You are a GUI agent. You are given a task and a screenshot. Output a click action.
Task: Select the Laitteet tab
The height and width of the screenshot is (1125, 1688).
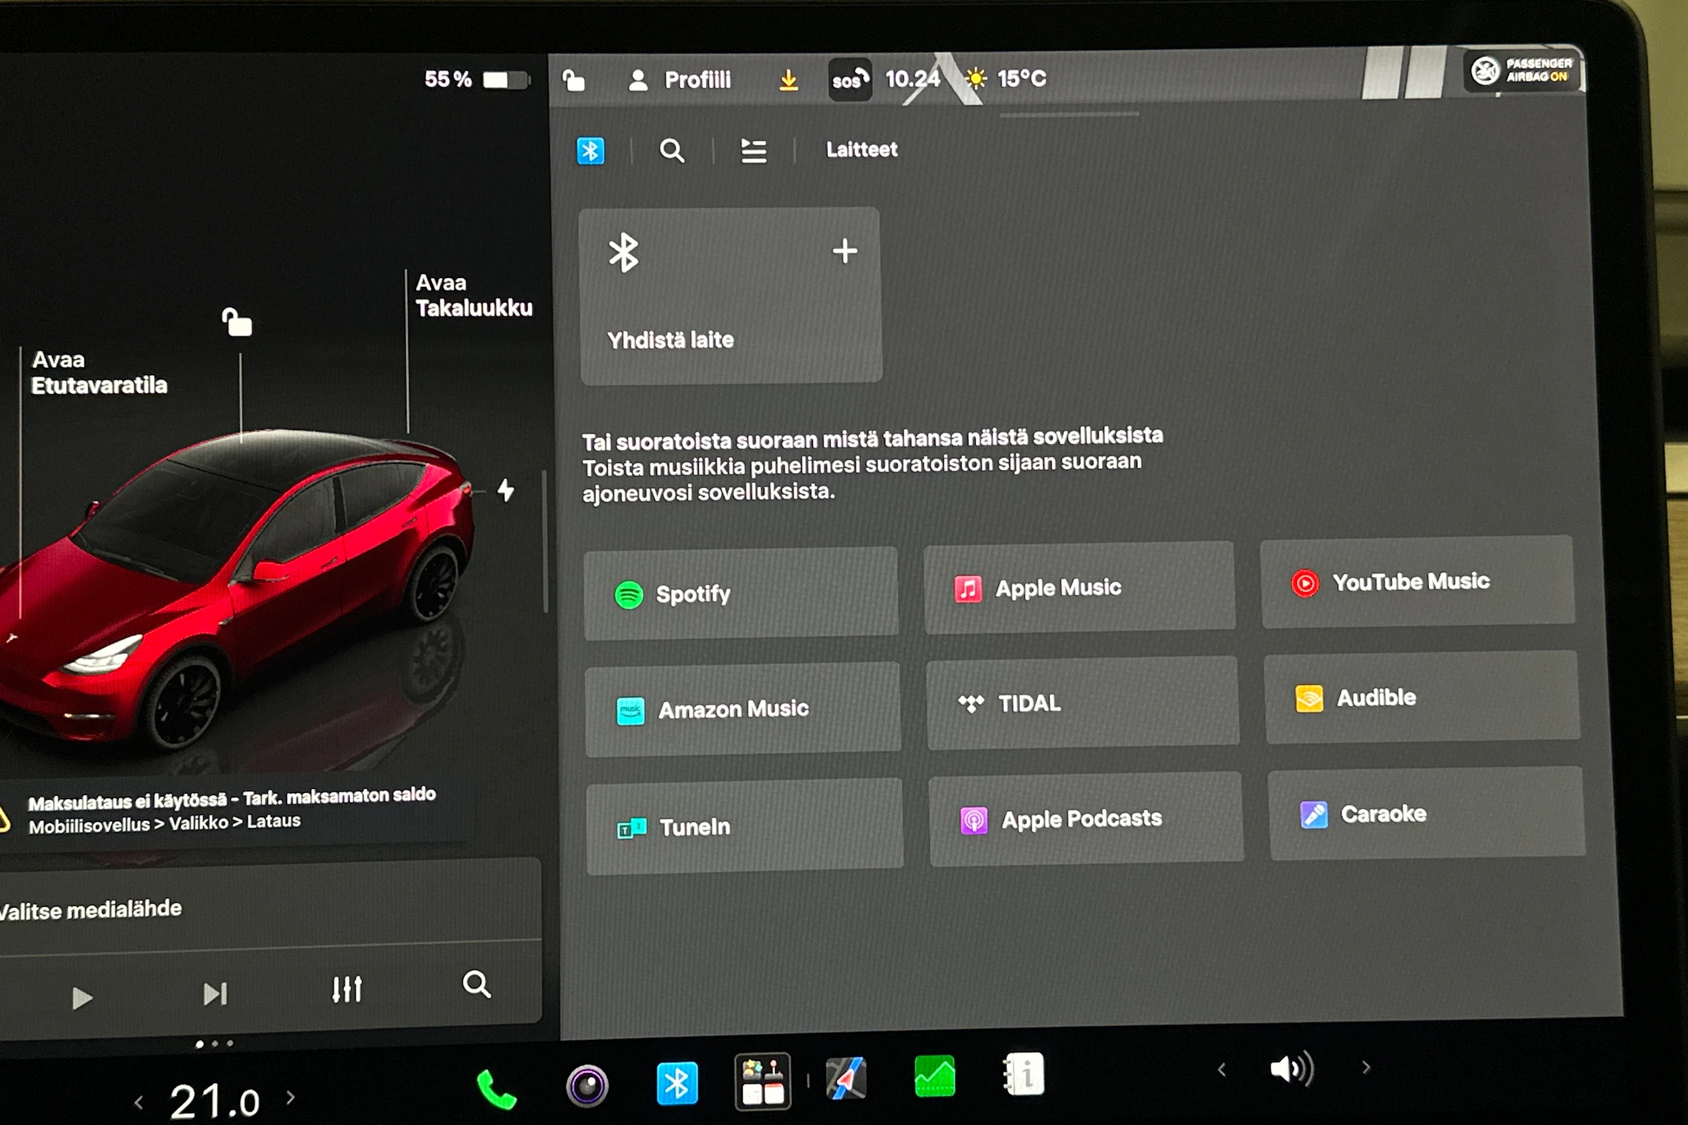862,149
